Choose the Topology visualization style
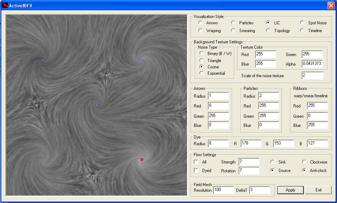 (x=268, y=31)
